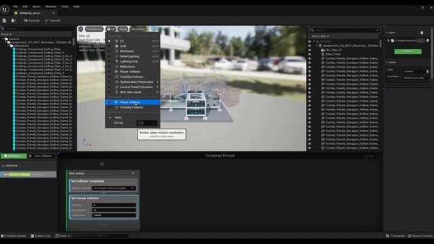Expand GPU Skin Cache submenu
Viewport: 434px width, 244px height.
pyautogui.click(x=133, y=92)
